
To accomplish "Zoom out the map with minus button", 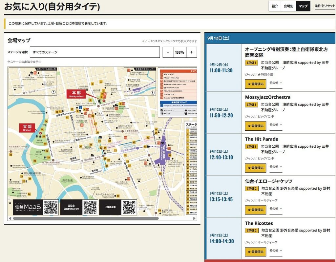I will pos(168,52).
